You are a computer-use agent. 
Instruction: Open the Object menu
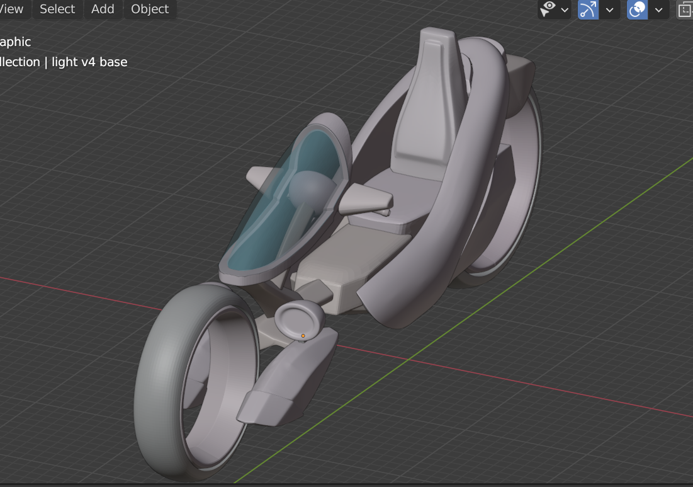[x=150, y=9]
